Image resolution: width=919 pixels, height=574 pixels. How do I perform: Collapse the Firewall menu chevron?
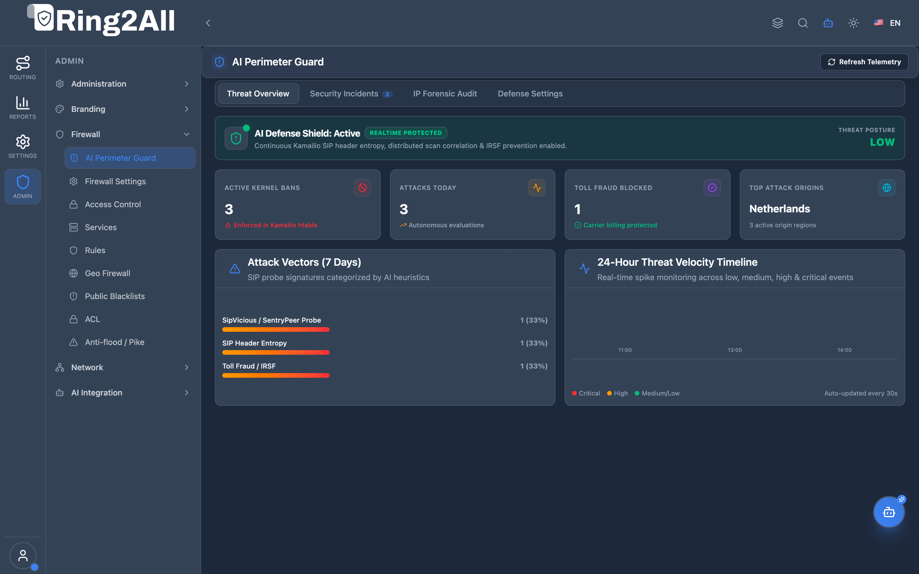coord(186,134)
